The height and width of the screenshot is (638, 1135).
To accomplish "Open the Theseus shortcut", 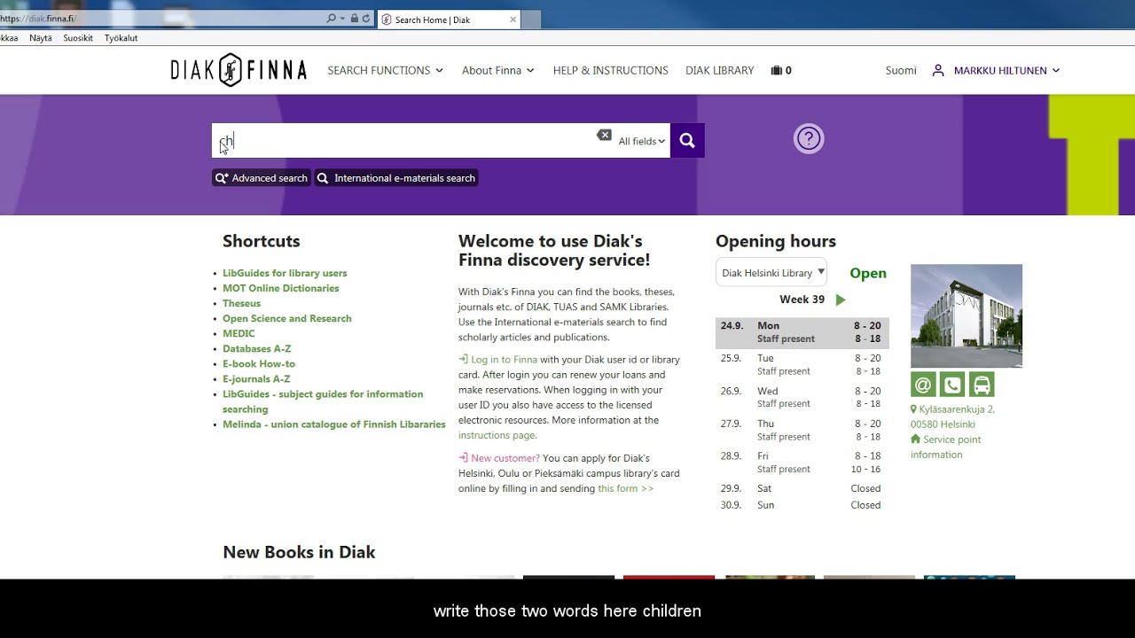I will tap(241, 303).
